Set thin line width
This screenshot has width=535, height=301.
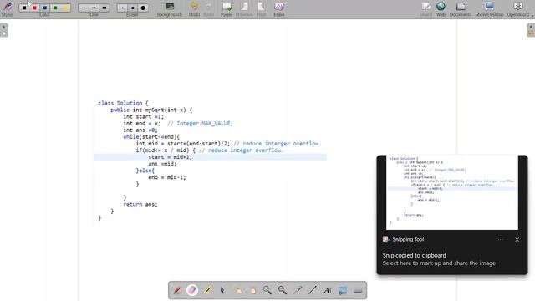click(x=84, y=8)
